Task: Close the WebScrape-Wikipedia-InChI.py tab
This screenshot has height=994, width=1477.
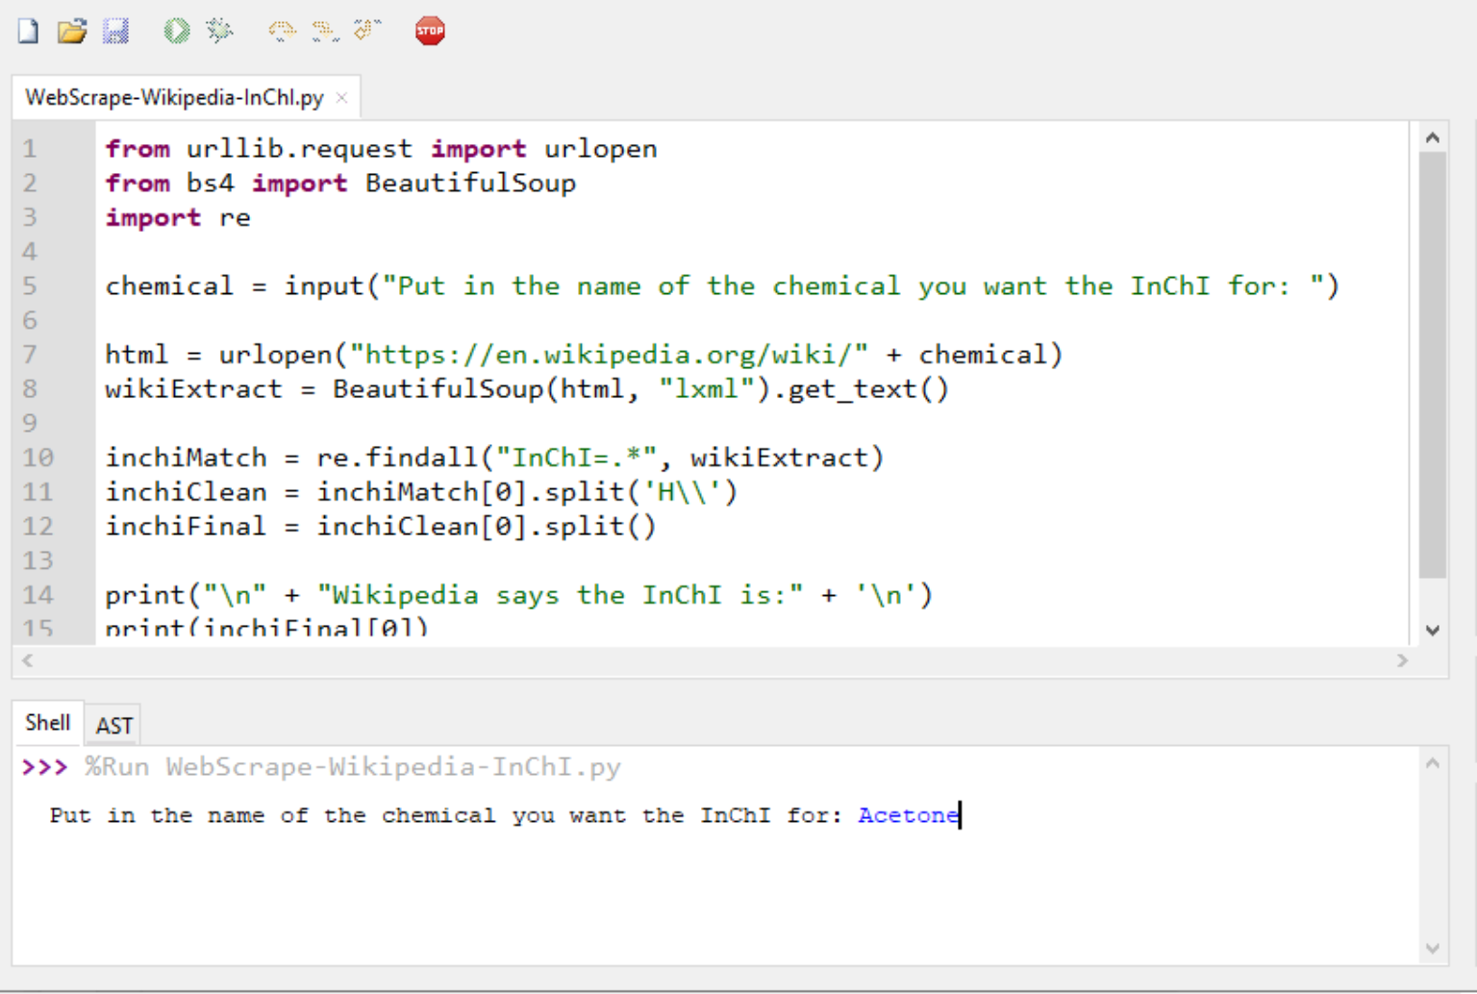Action: click(x=341, y=97)
